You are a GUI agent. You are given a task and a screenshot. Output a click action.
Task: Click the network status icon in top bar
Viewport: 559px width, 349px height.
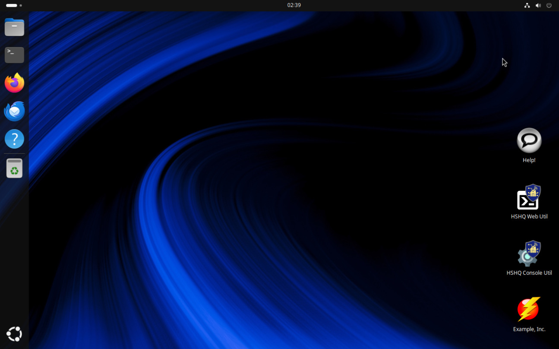(527, 6)
